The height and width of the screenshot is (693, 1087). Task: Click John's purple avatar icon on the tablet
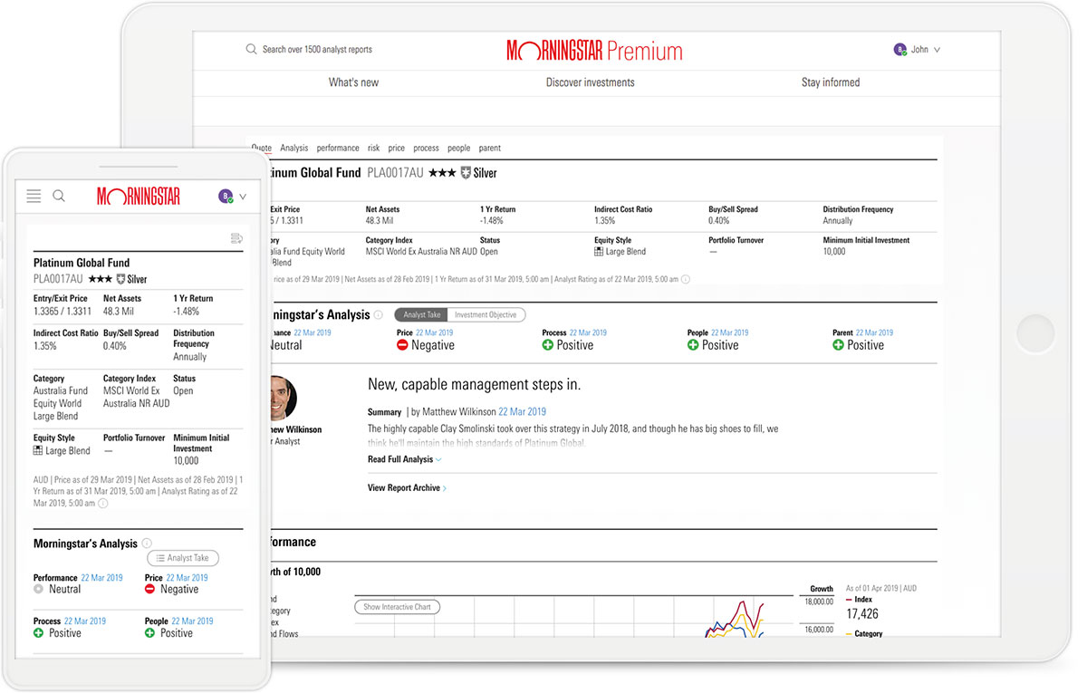pyautogui.click(x=899, y=50)
